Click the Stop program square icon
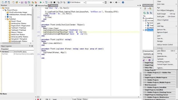 tap(55, 2)
